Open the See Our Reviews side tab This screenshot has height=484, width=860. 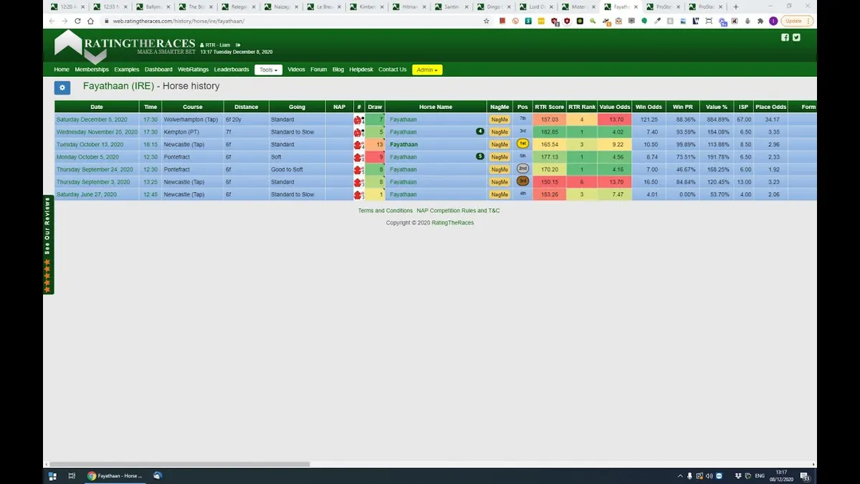pyautogui.click(x=48, y=245)
